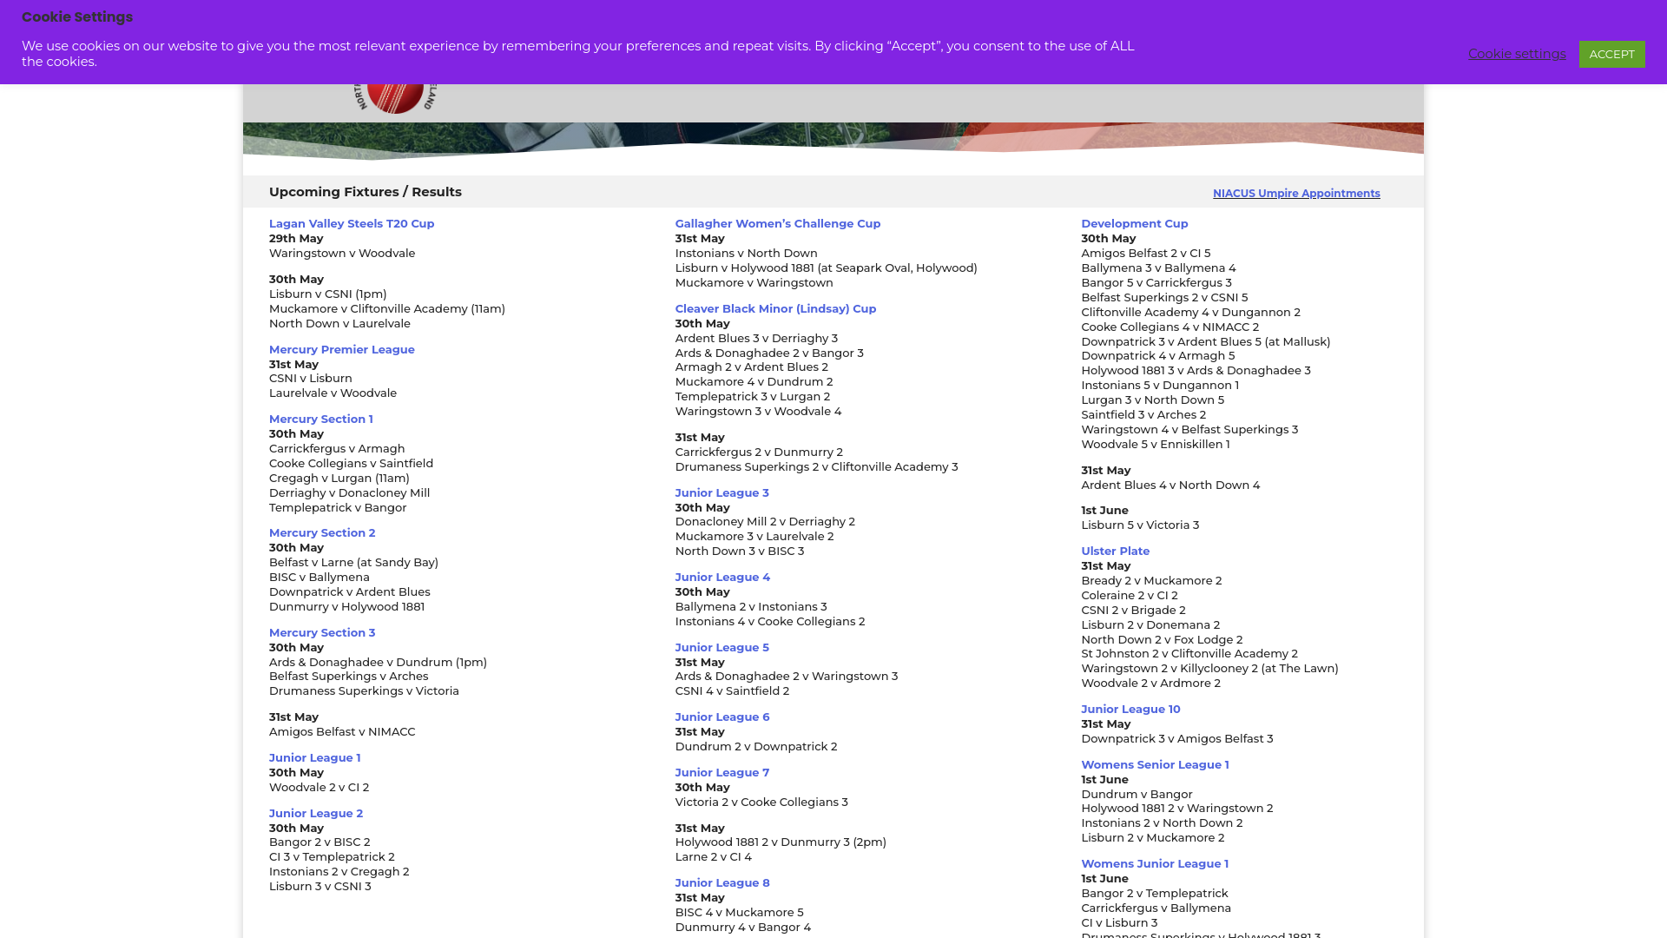Screen dimensions: 1667x938
Task: Open the Cookie settings link
Action: coord(1517,54)
